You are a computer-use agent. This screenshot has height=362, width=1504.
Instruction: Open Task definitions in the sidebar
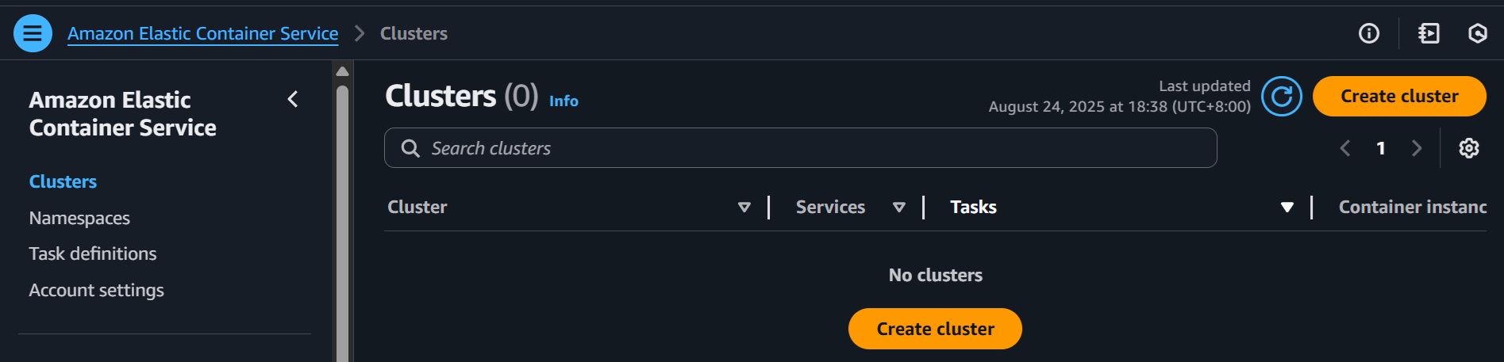[x=93, y=253]
